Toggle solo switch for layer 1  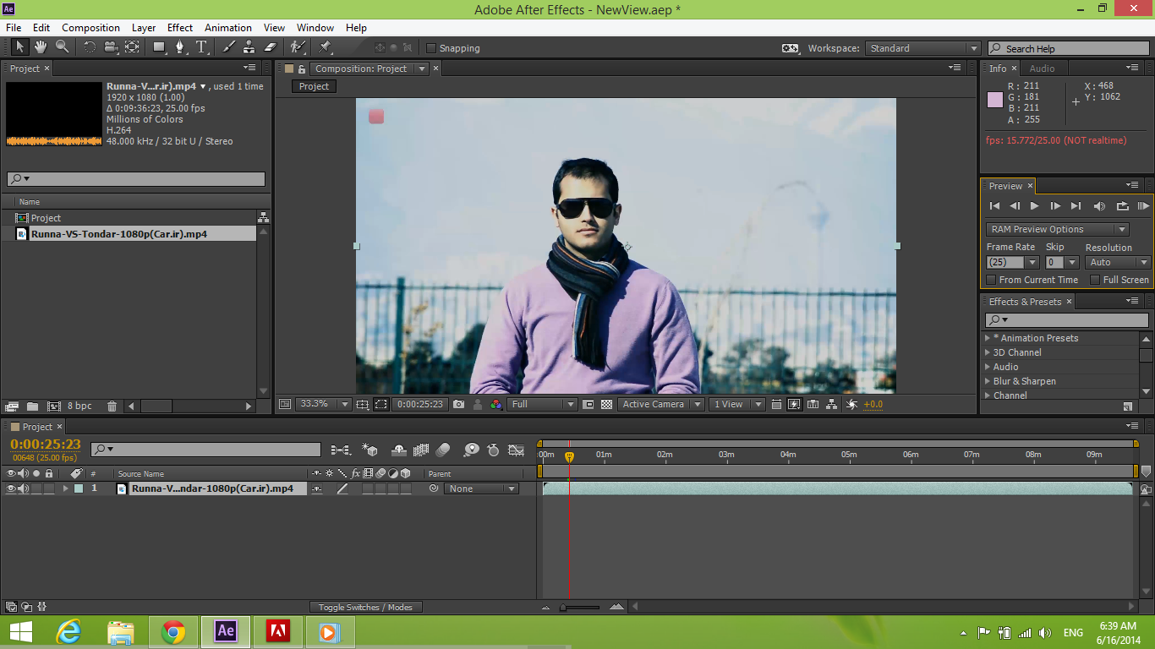[x=36, y=488]
